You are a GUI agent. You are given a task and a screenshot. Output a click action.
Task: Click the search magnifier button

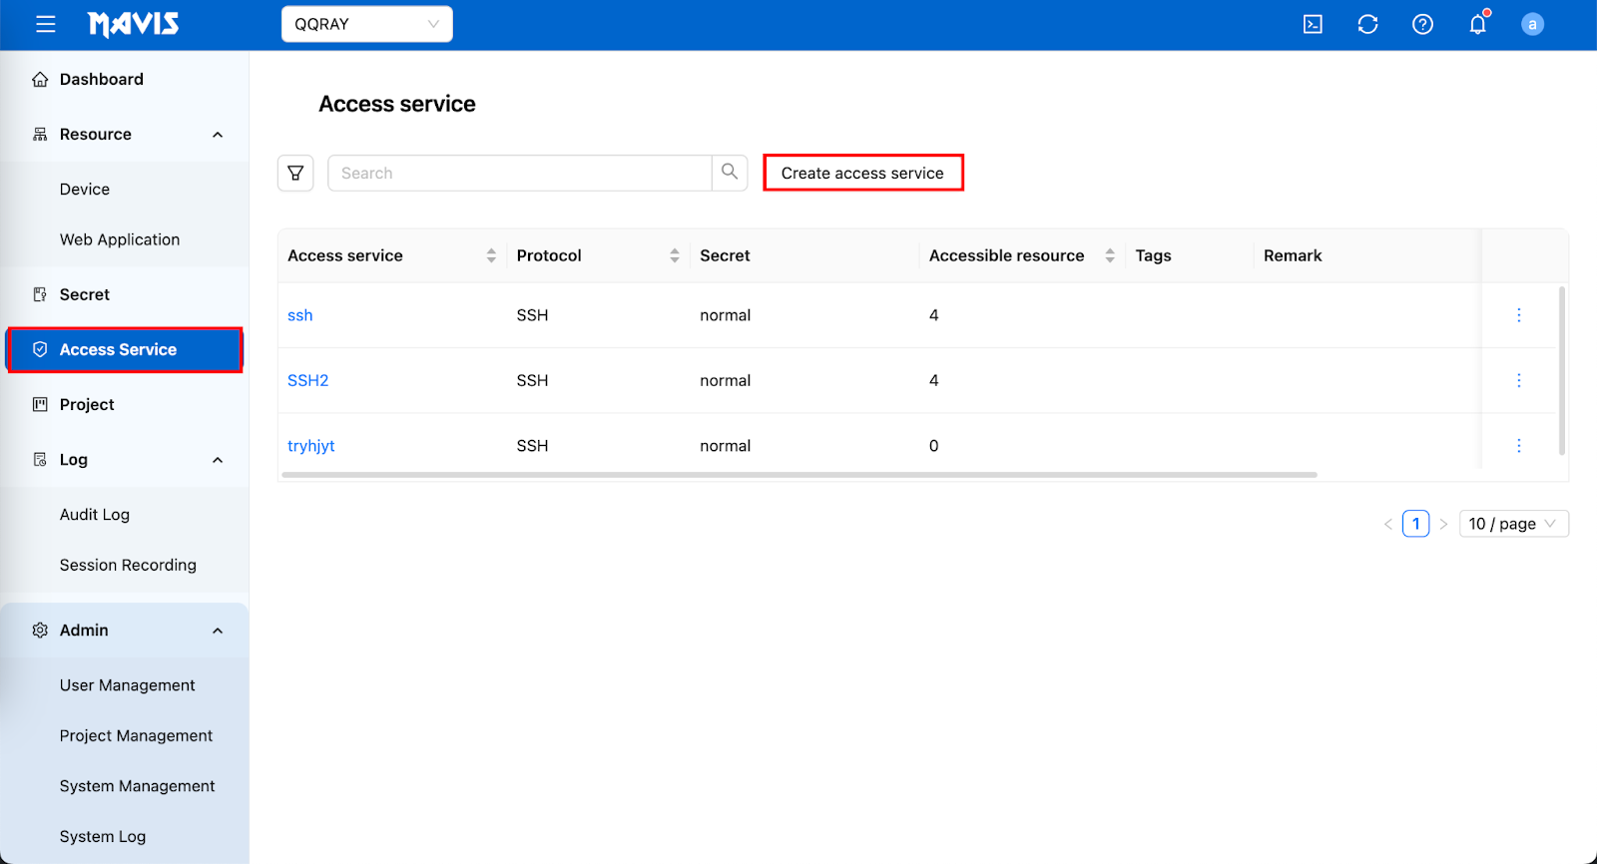pos(730,173)
